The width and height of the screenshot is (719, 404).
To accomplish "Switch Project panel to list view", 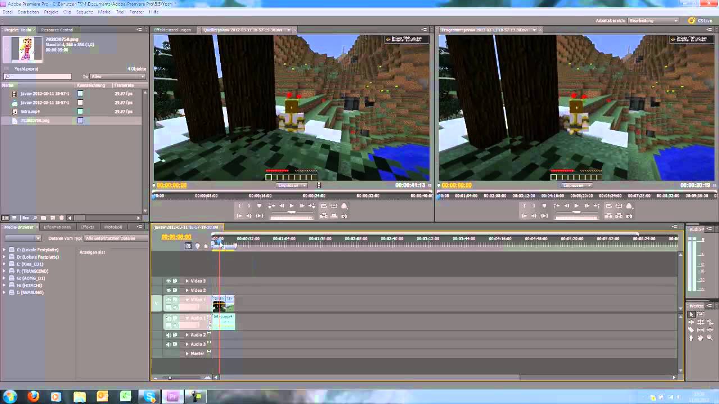I will click(6, 218).
